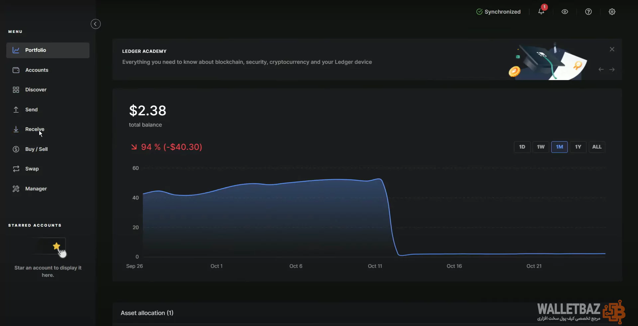Select the 1D chart range

[522, 147]
